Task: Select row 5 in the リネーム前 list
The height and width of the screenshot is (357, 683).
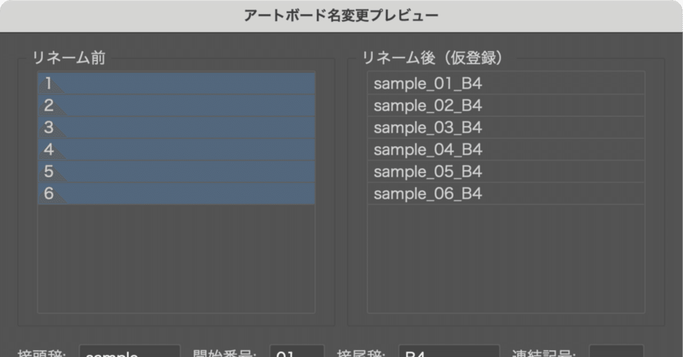Action: 176,172
